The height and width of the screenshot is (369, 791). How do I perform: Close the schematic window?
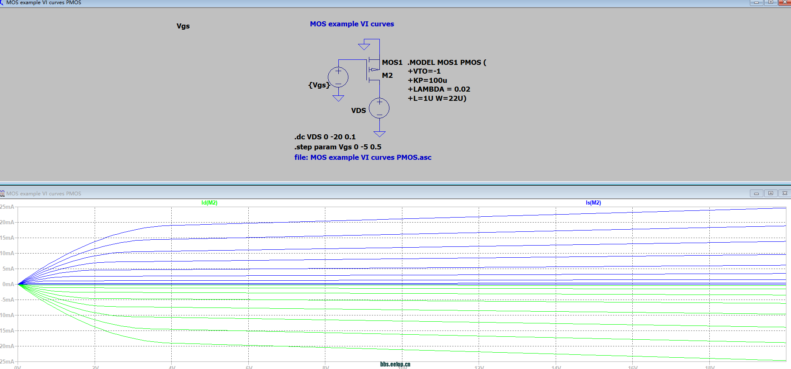click(x=785, y=3)
